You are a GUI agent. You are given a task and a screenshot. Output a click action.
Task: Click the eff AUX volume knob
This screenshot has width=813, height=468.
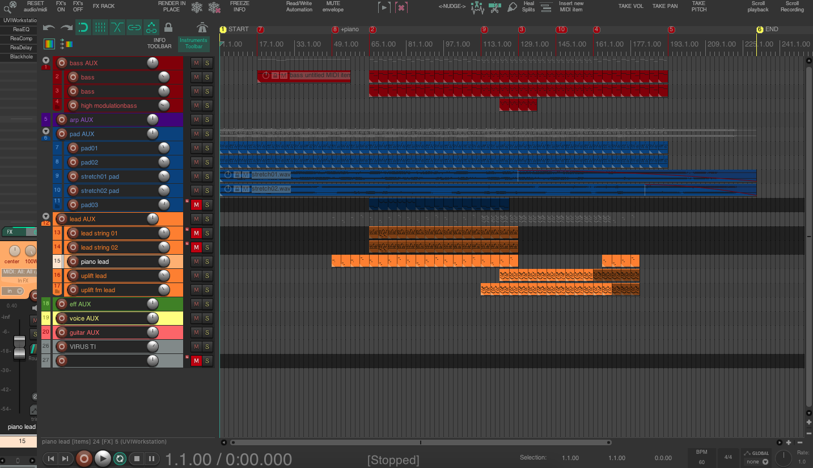point(153,304)
